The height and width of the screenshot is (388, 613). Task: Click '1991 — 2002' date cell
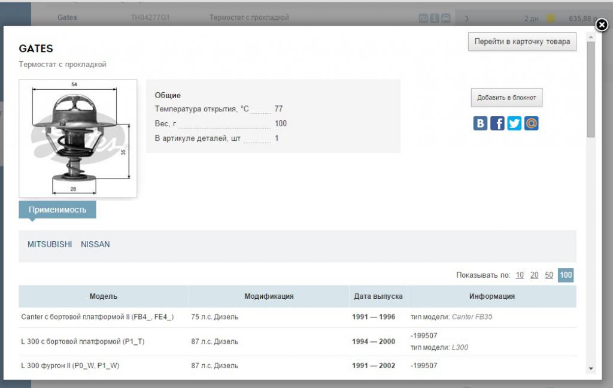coord(374,366)
